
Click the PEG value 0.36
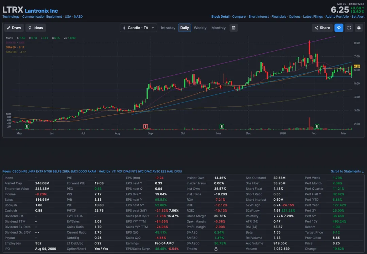coord(98,189)
